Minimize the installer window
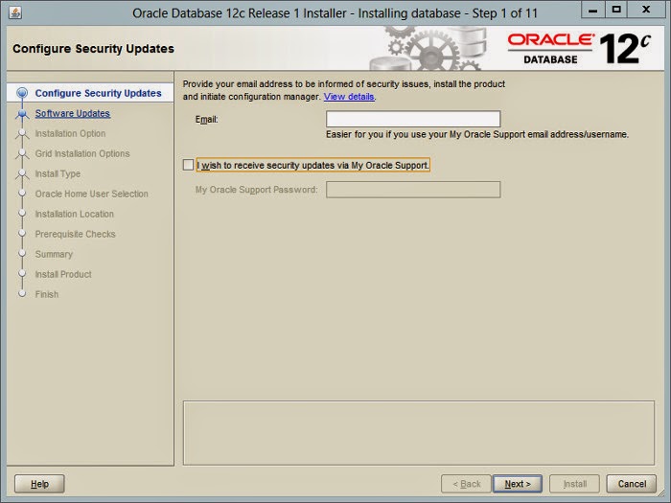671x503 pixels. [593, 10]
